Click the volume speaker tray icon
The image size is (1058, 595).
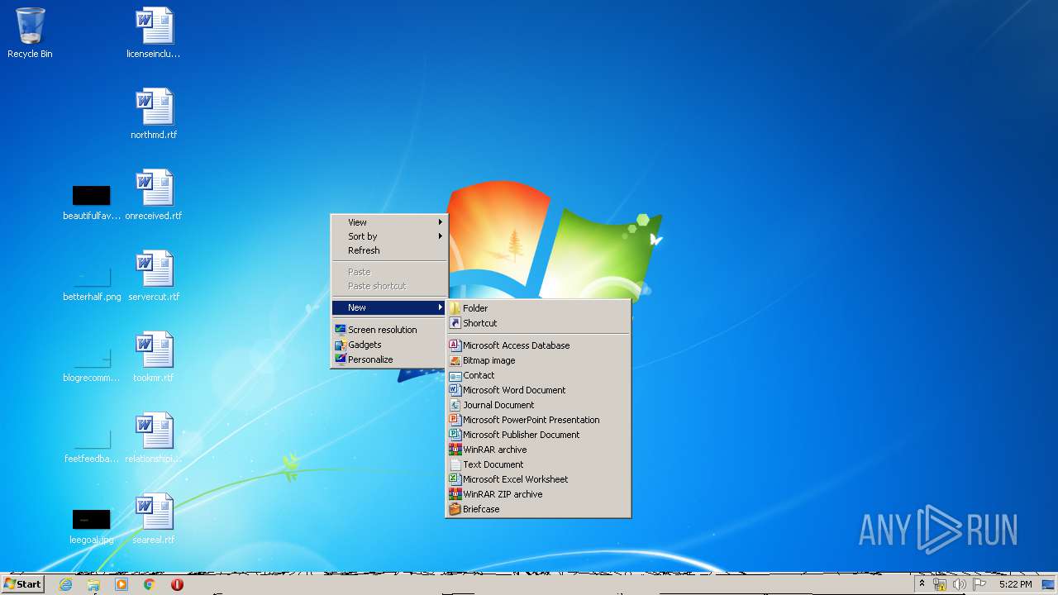[960, 584]
